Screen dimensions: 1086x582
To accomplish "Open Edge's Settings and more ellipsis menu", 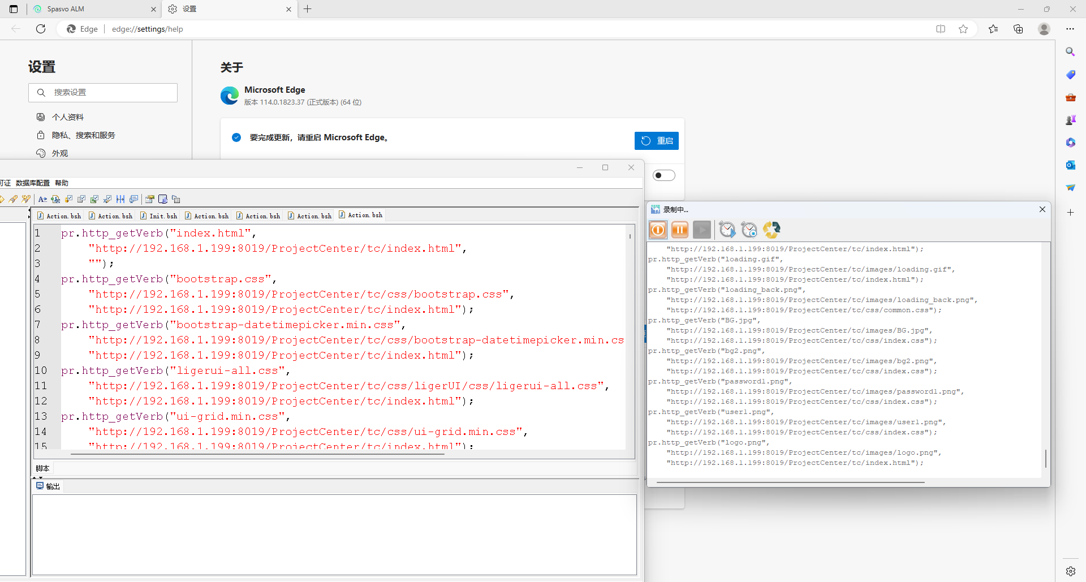I will tap(1070, 29).
